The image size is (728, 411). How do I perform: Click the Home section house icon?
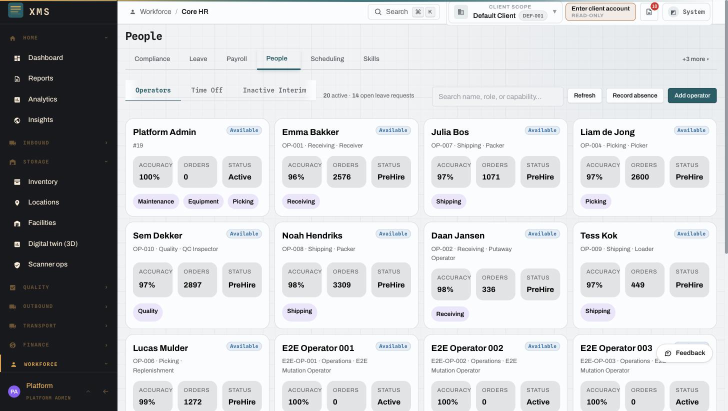[12, 38]
